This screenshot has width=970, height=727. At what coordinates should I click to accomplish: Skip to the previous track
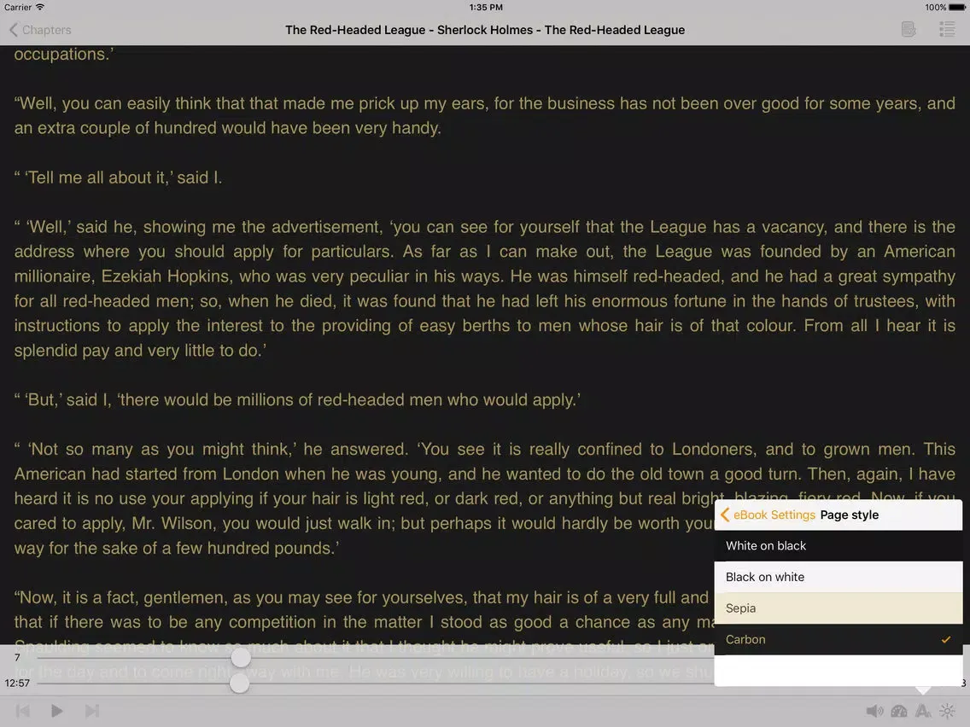click(x=23, y=711)
